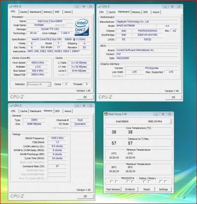This screenshot has width=197, height=204.
Task: Click the memory Type DDR3 value
Action: (34, 120)
